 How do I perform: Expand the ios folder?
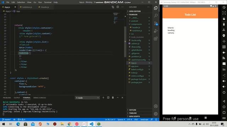point(139,34)
